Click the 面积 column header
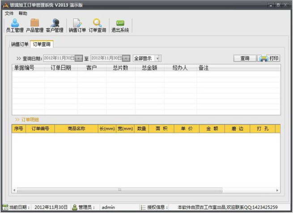The image size is (293, 213). 161,129
